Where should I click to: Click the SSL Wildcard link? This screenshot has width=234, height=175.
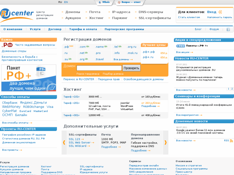coord(79,146)
